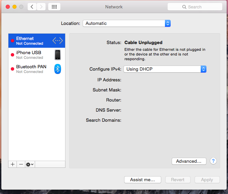228x194 pixels.
Task: Click the IP Address label
Action: click(x=109, y=80)
